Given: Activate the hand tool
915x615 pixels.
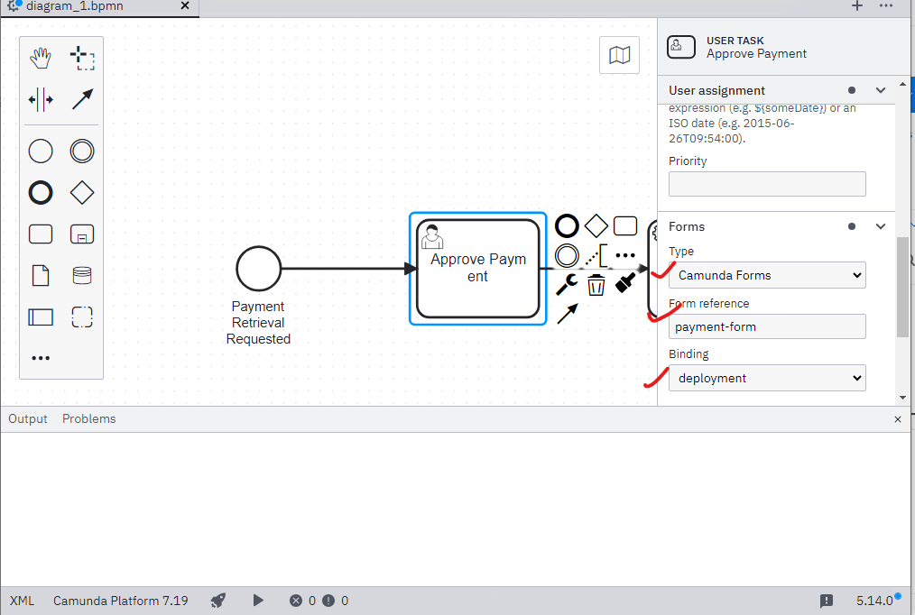Looking at the screenshot, I should pyautogui.click(x=41, y=58).
